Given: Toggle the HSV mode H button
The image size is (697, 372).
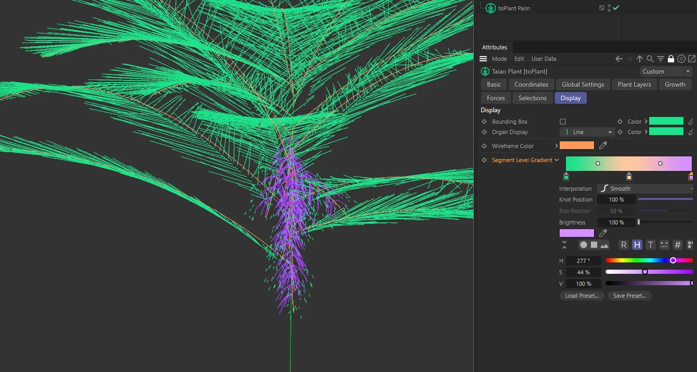Looking at the screenshot, I should click(x=637, y=245).
